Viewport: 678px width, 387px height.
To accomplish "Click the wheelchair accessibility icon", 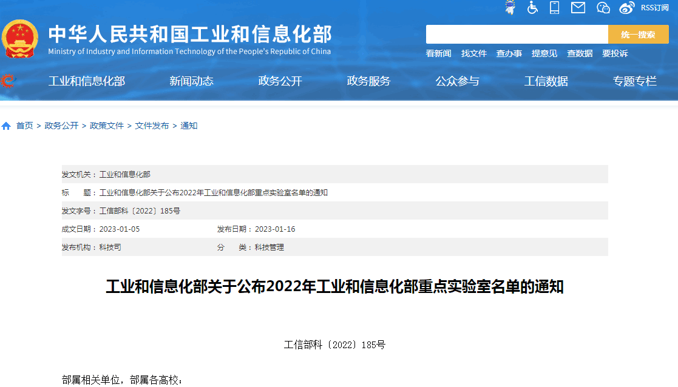I will (532, 8).
